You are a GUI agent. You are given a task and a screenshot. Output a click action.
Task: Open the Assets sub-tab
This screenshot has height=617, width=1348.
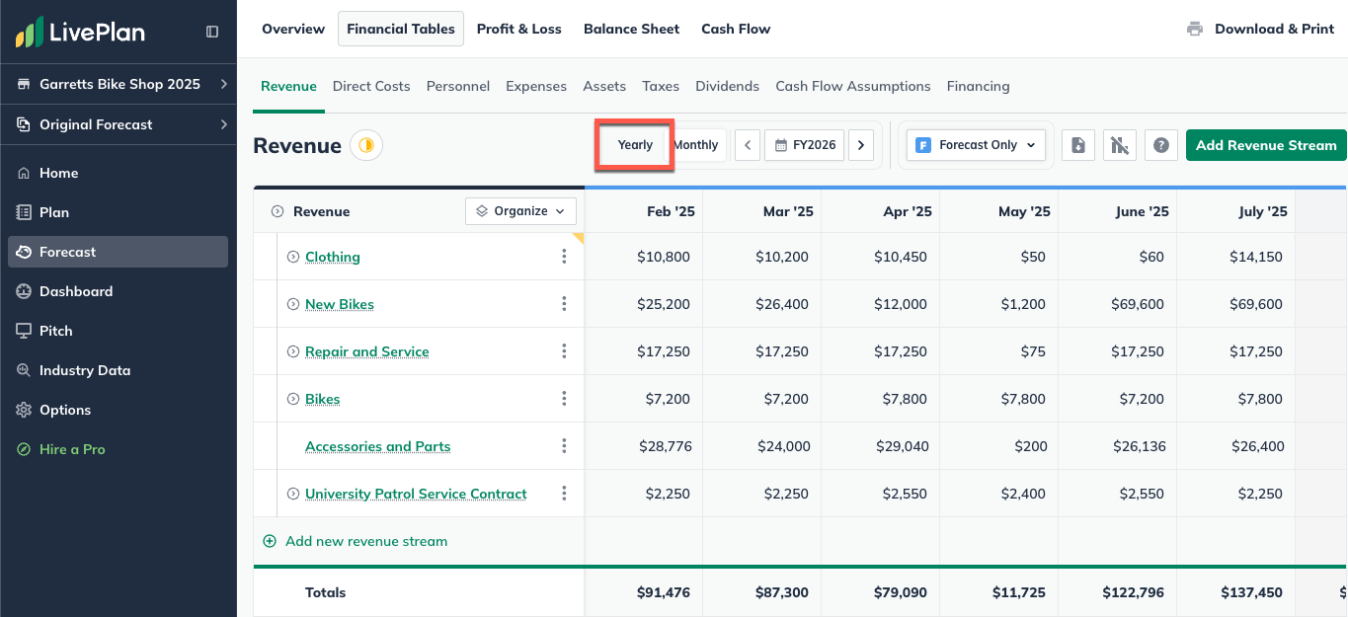coord(604,86)
